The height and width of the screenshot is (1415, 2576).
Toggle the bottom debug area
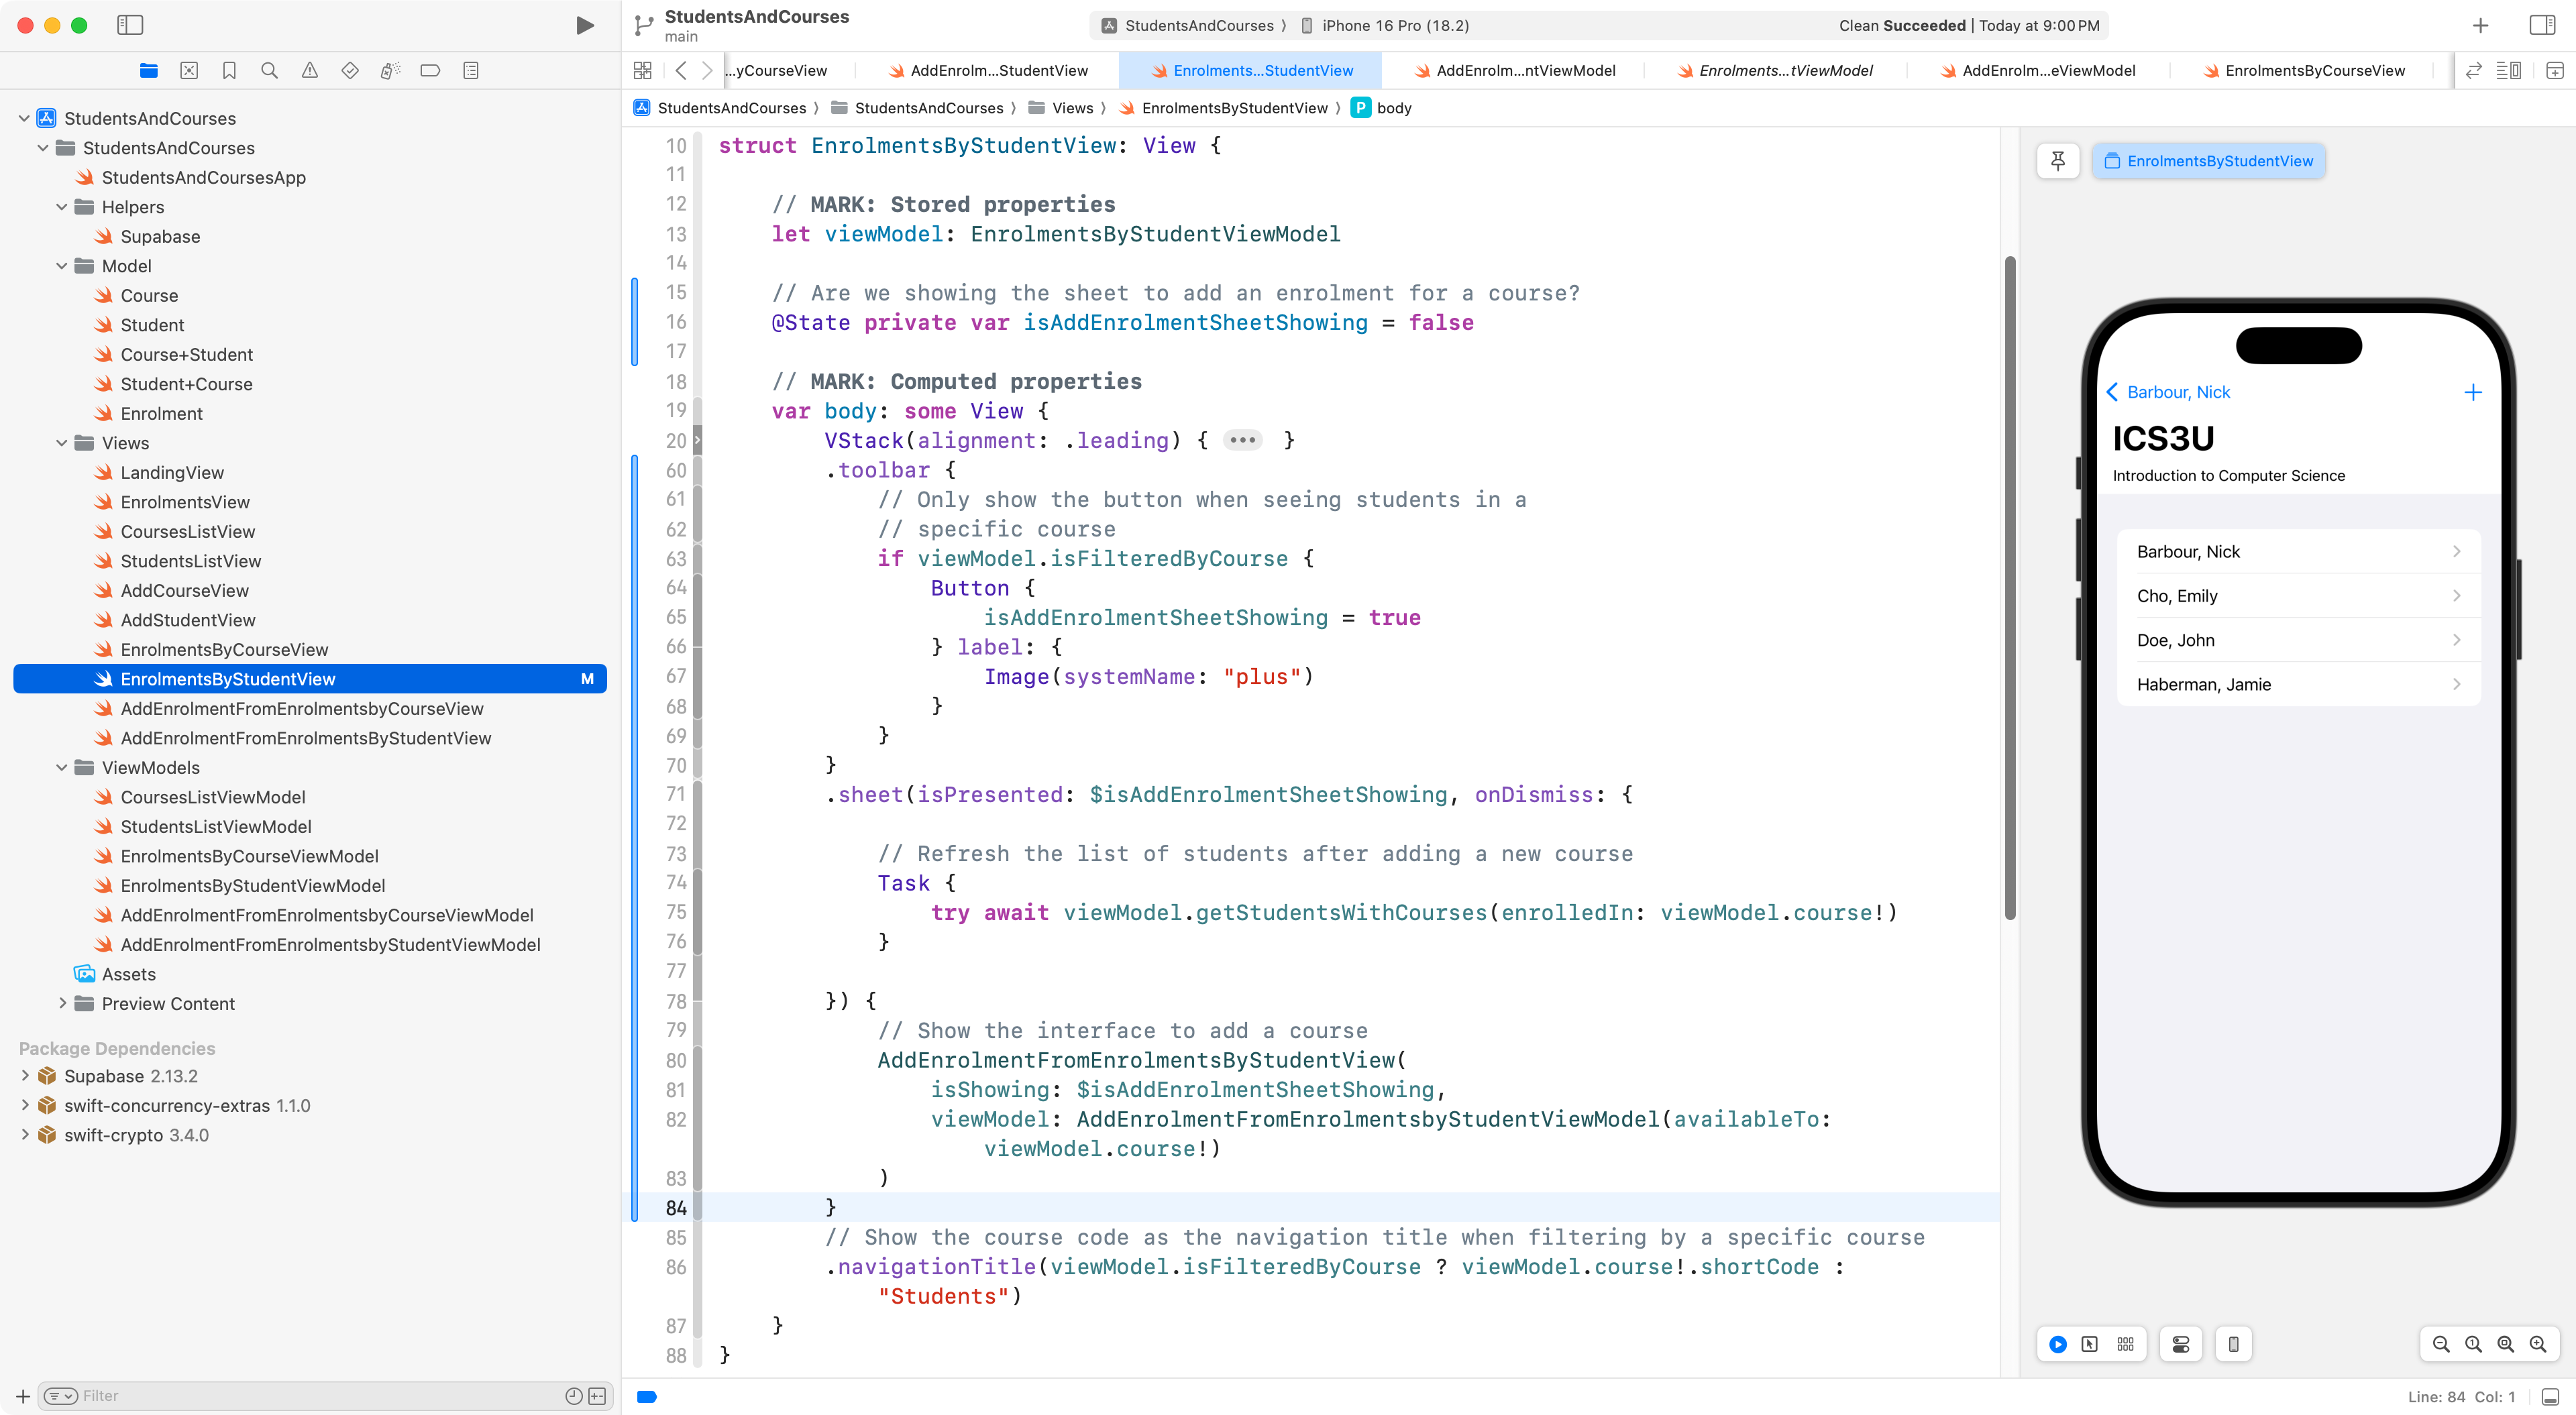click(x=2551, y=1396)
